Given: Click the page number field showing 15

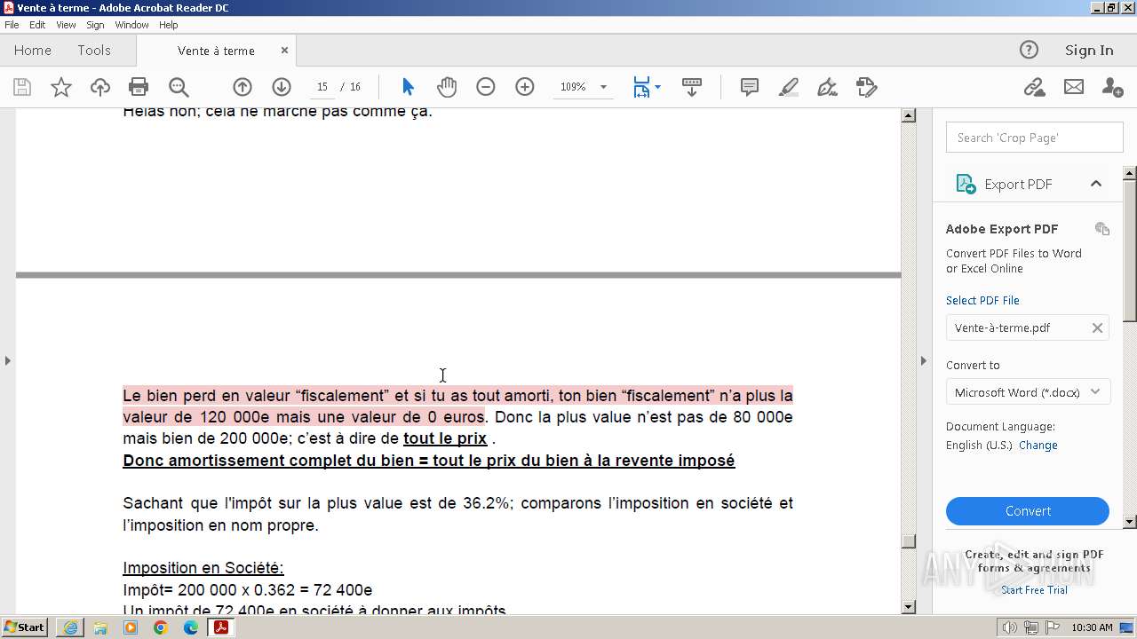Looking at the screenshot, I should pyautogui.click(x=322, y=87).
